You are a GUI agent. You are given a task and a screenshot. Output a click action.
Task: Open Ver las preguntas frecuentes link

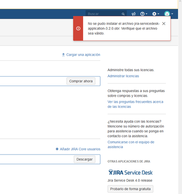coord(135,104)
